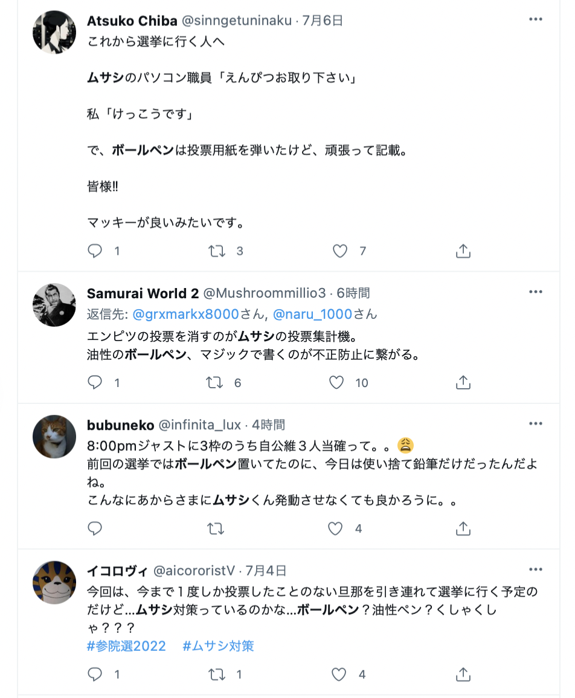The height and width of the screenshot is (698, 575).
Task: Retweet bubuneko's tweet
Action: 216,529
